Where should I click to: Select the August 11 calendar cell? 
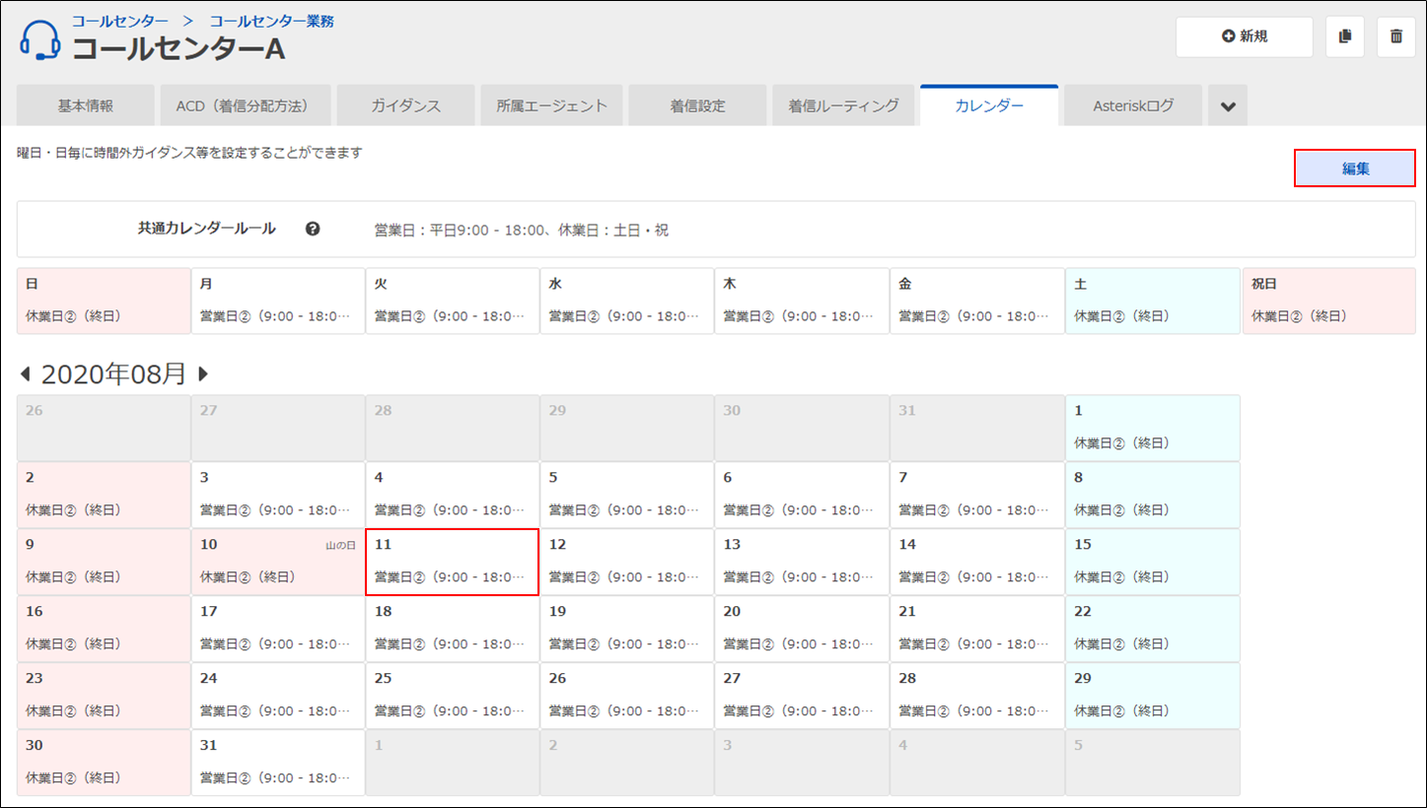452,562
